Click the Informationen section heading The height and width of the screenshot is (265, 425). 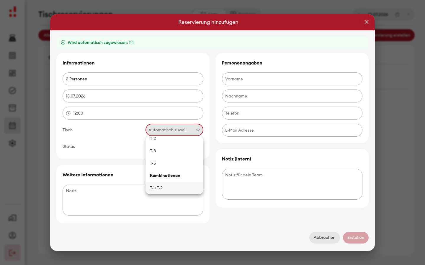79,63
